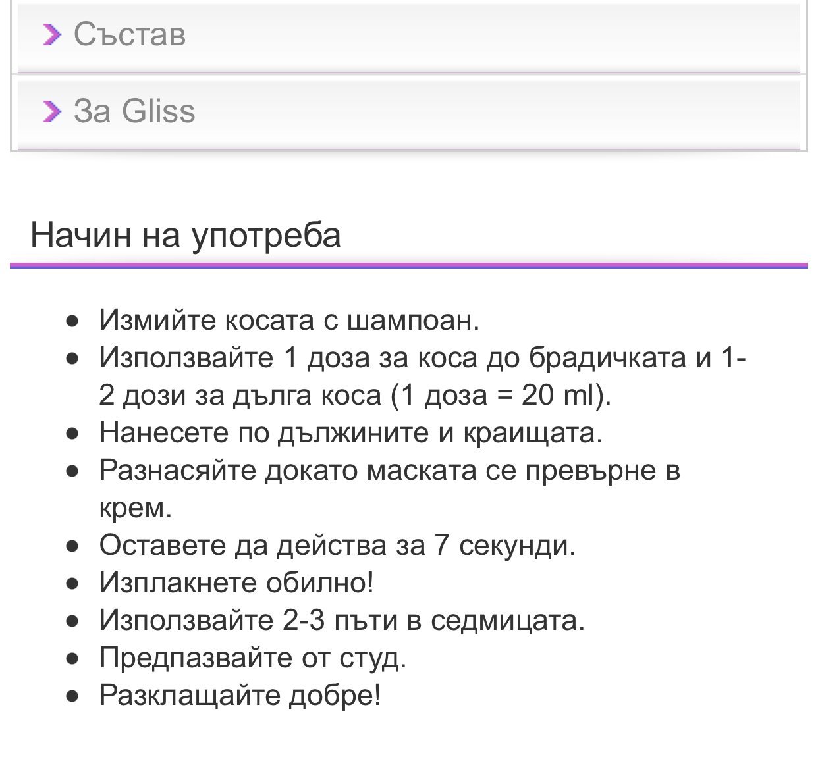Expand the Състав accordion section label
This screenshot has width=818, height=774.
pyautogui.click(x=130, y=34)
